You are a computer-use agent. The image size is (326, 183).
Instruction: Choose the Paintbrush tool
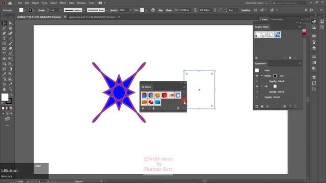(x=10, y=44)
